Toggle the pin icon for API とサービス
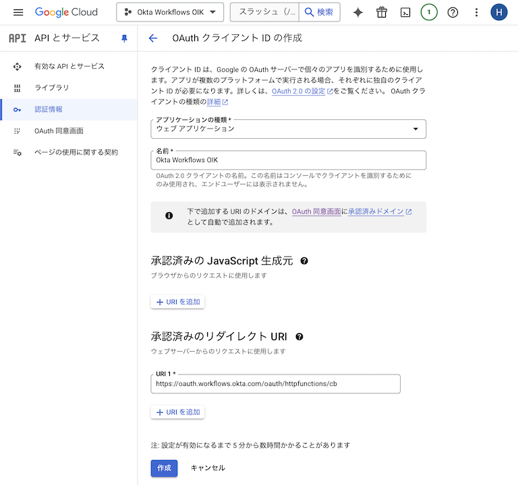The width and height of the screenshot is (518, 485). [124, 38]
